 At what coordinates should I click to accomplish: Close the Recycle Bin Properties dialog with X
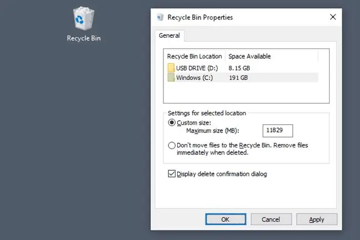tap(333, 17)
